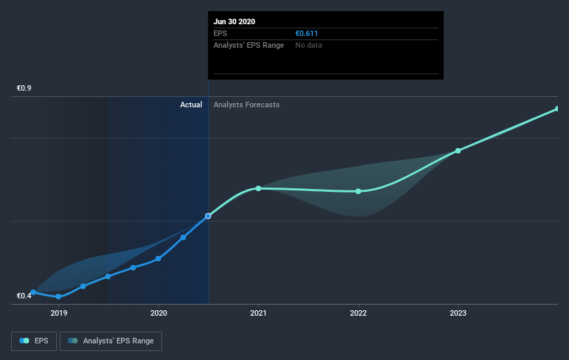
Task: Select the 2023 forecast EPS data point
Action: click(x=458, y=151)
